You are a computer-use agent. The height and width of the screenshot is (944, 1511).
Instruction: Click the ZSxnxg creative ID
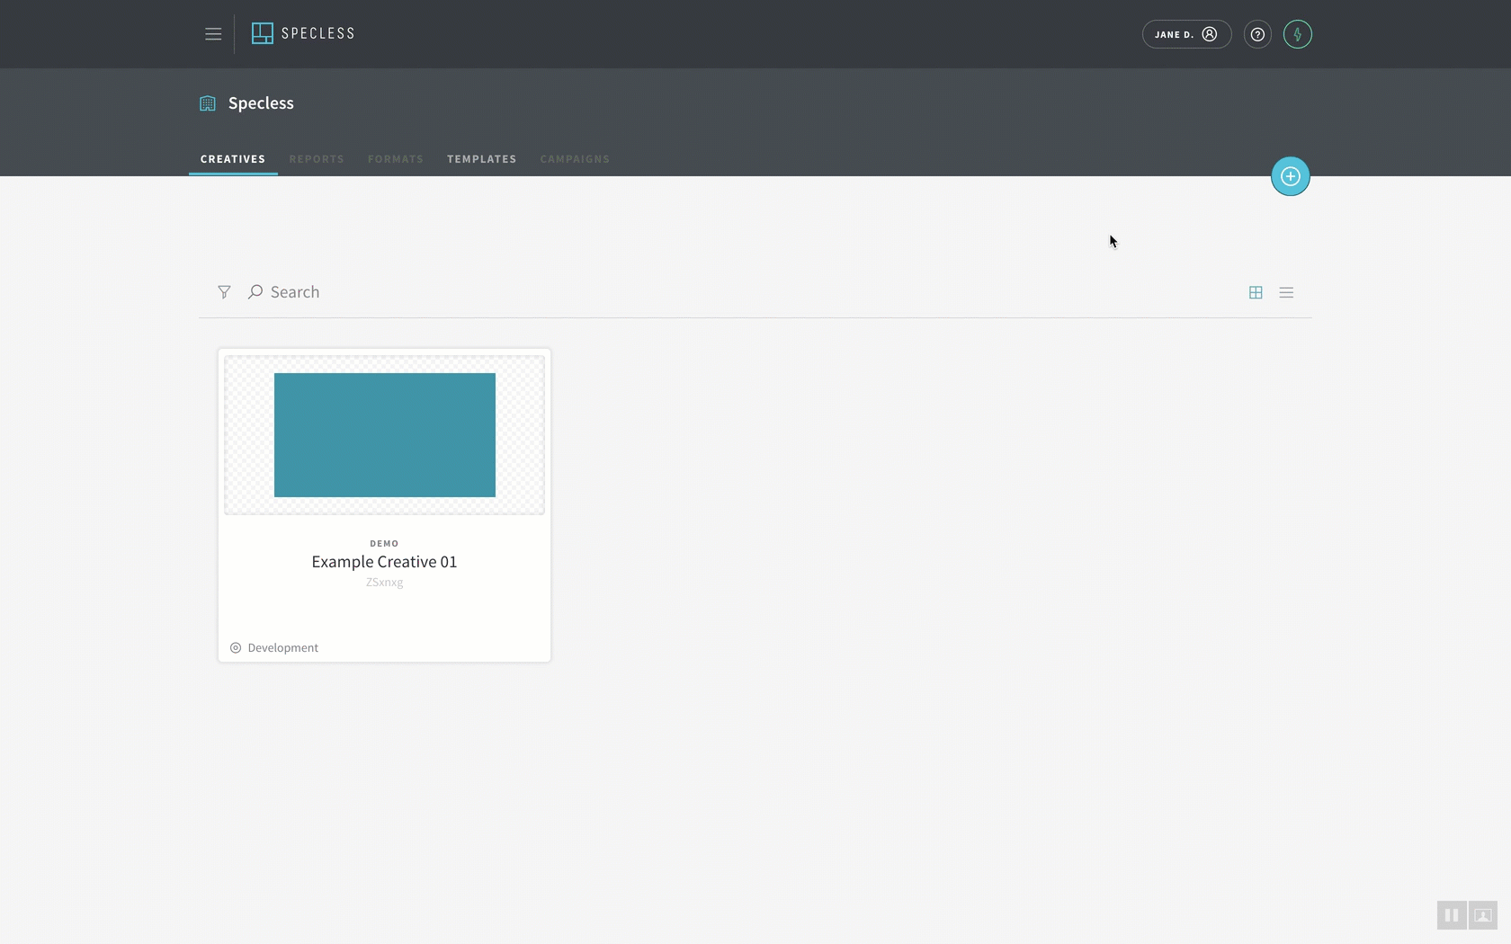click(x=384, y=583)
